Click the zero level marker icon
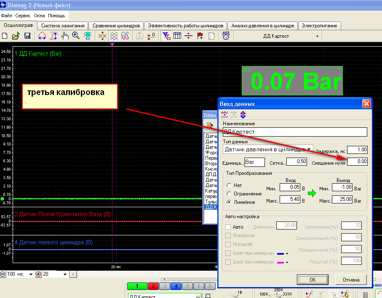The width and height of the screenshot is (382, 298). [x=151, y=36]
